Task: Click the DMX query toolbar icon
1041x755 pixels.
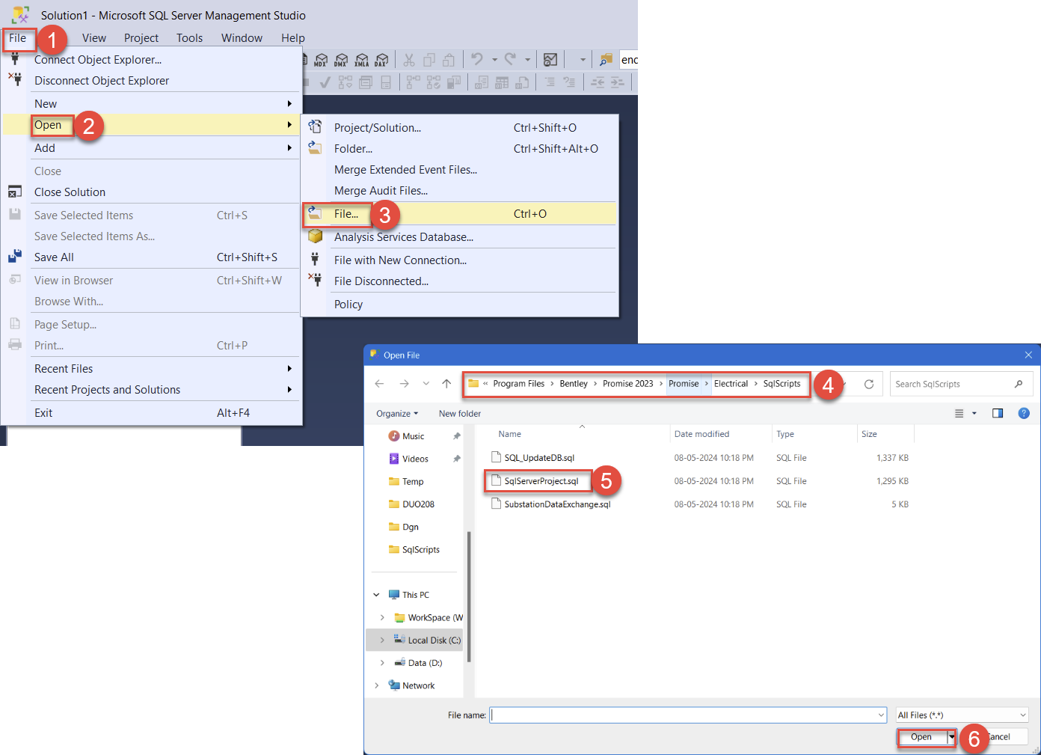Action: (341, 60)
